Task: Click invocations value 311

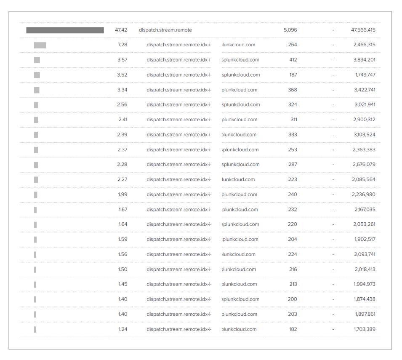Action: click(x=294, y=120)
